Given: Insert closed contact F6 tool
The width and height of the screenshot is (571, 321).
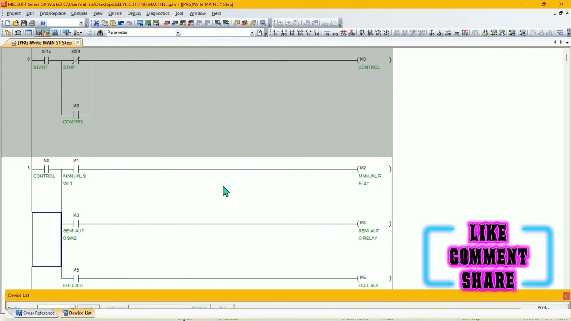Looking at the screenshot, I should (x=292, y=33).
